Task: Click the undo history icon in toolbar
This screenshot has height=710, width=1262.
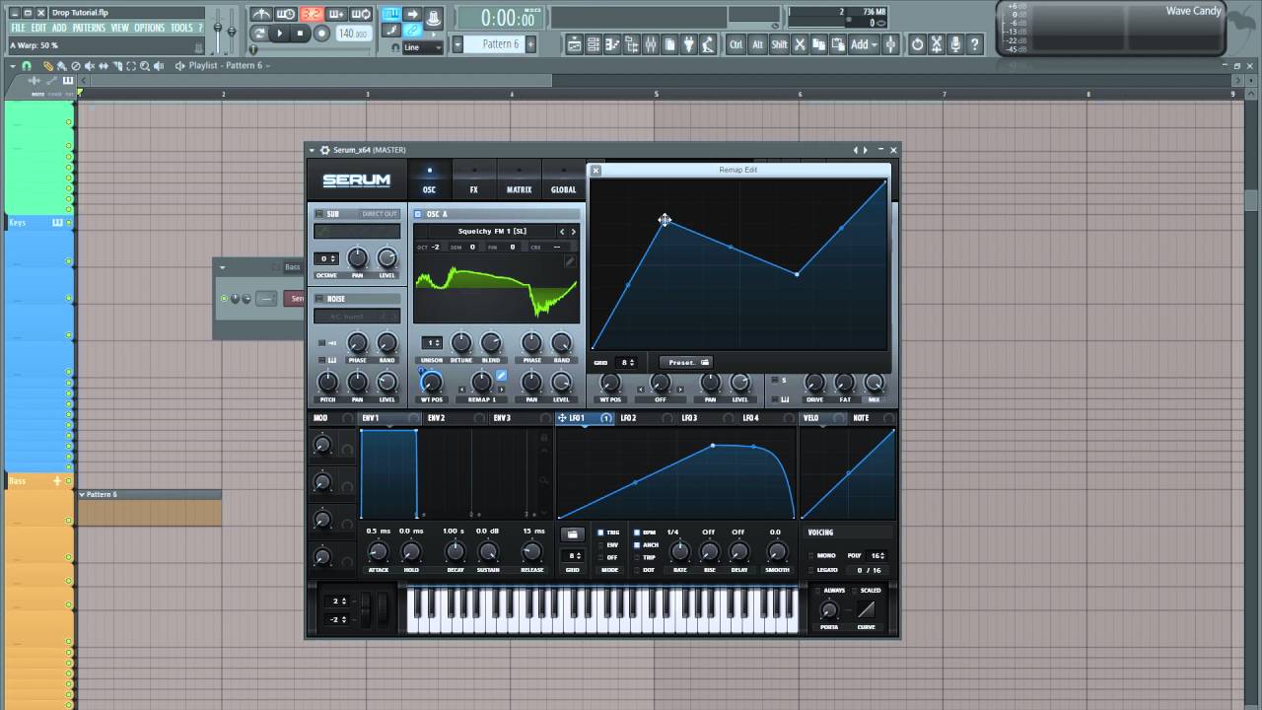Action: (x=917, y=44)
